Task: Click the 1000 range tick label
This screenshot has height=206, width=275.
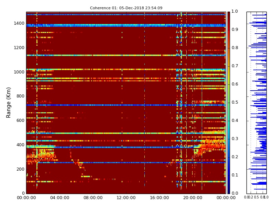Action: pyautogui.click(x=19, y=72)
